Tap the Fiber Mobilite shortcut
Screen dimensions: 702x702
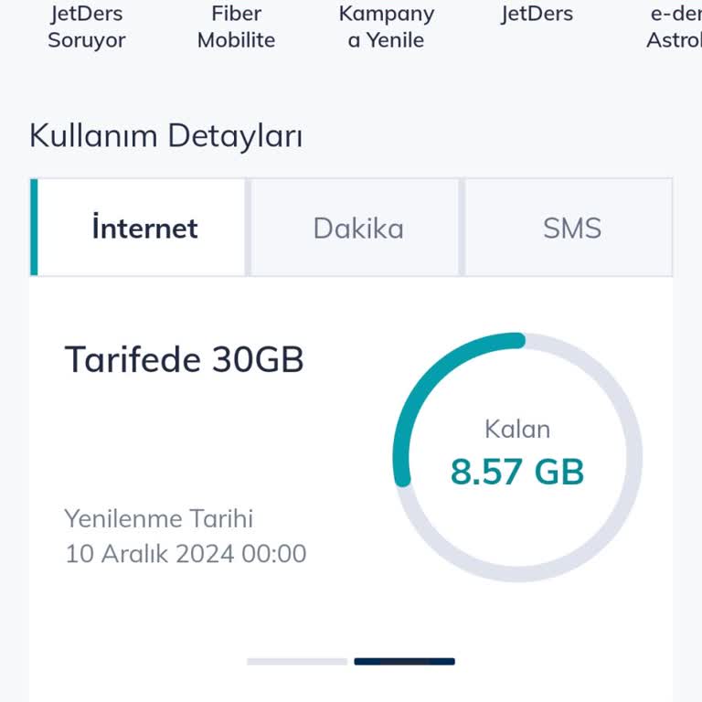pyautogui.click(x=236, y=27)
